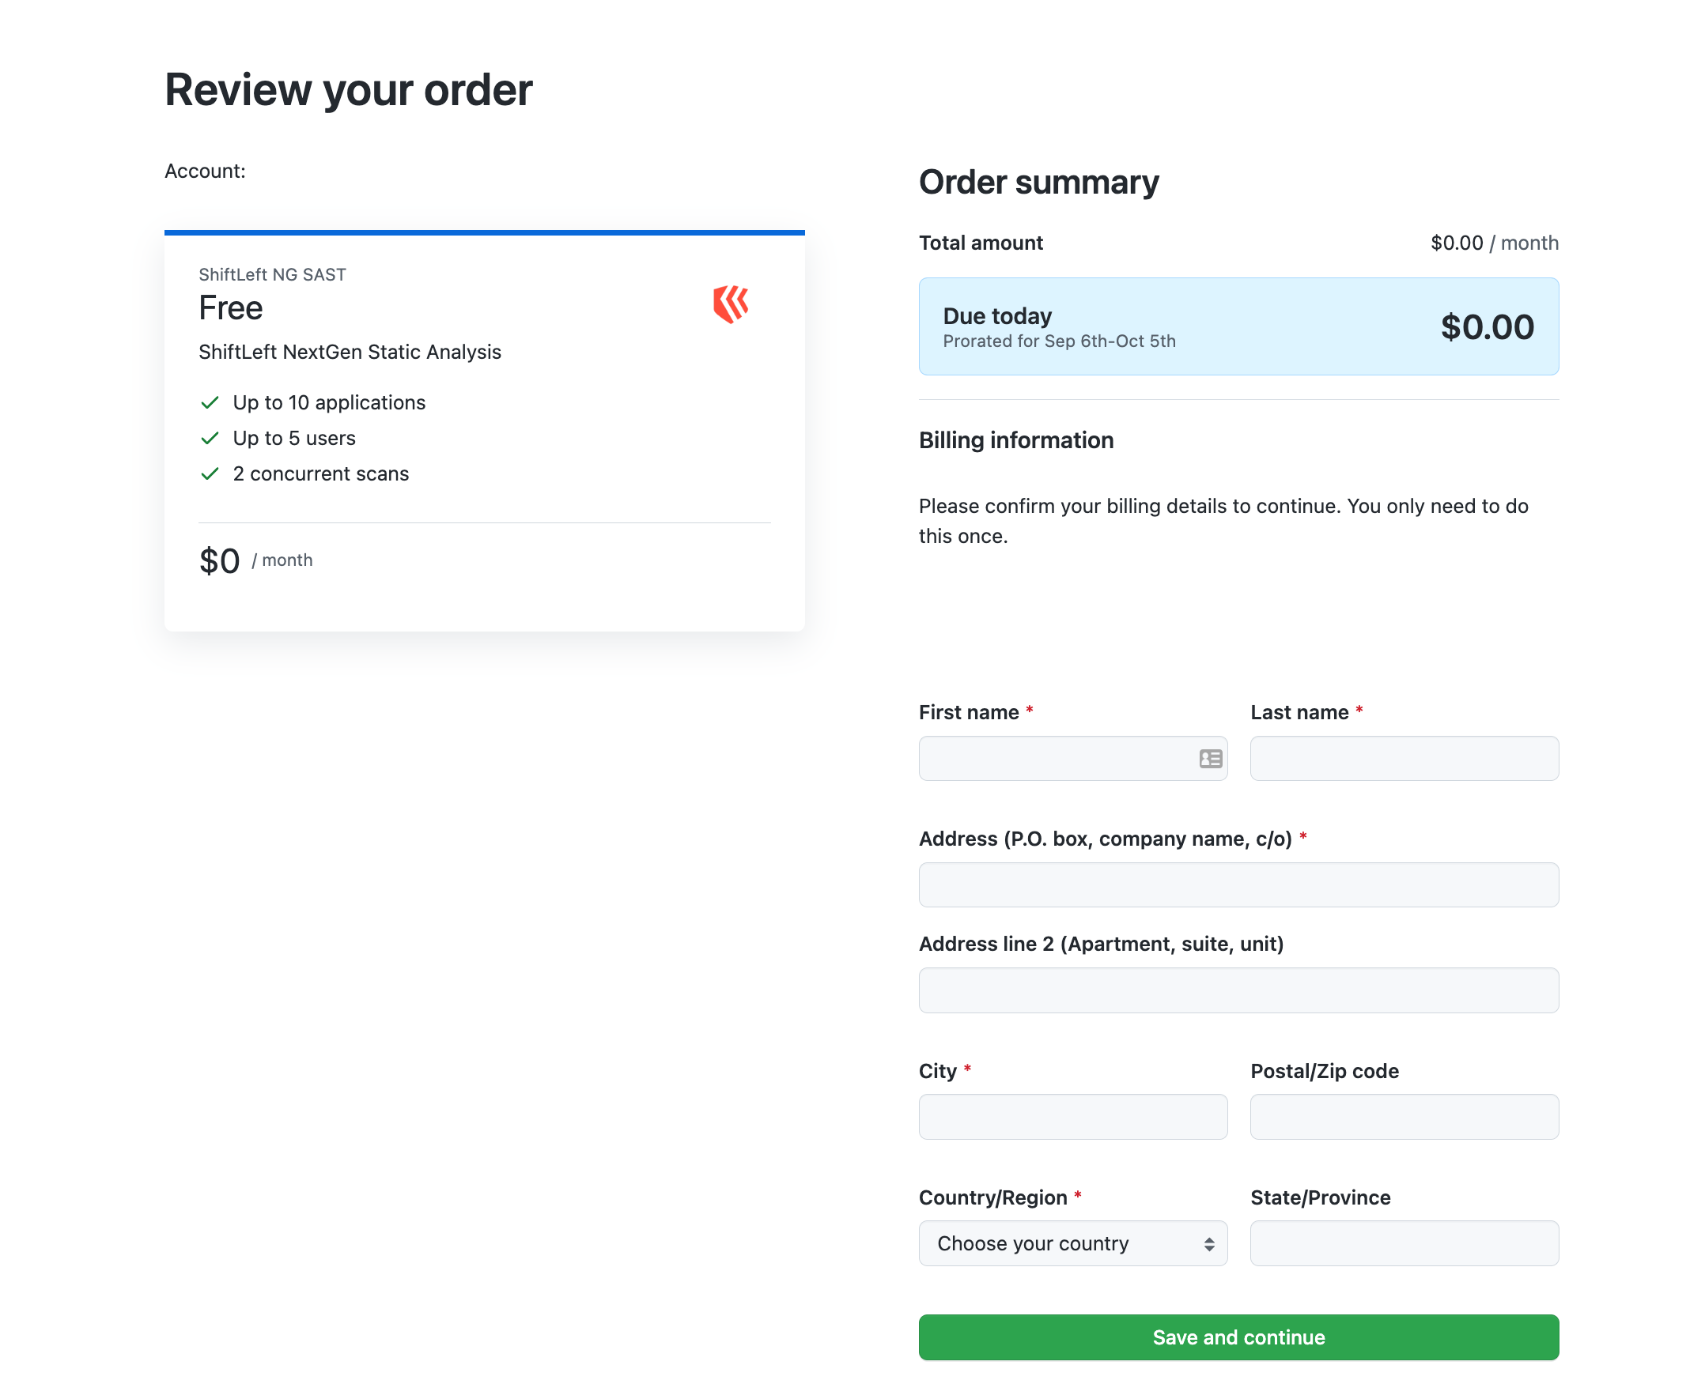Image resolution: width=1705 pixels, height=1399 pixels.
Task: Click the checkmark beside 2 concurrent scans
Action: [210, 473]
